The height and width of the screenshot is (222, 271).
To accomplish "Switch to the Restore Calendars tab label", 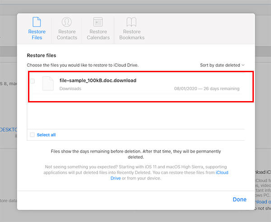I will click(x=98, y=35).
